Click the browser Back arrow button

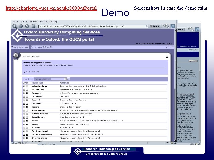pyautogui.click(x=15, y=26)
